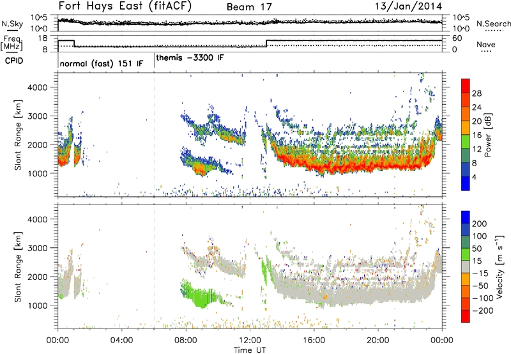Select the 'N.Sky' legend label
This screenshot has height=354, width=511.
pos(12,24)
